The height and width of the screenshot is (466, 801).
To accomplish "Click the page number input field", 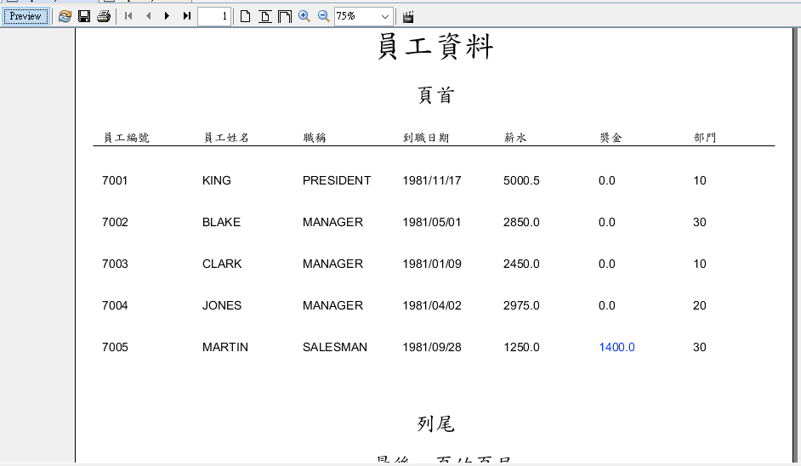I will pyautogui.click(x=213, y=16).
